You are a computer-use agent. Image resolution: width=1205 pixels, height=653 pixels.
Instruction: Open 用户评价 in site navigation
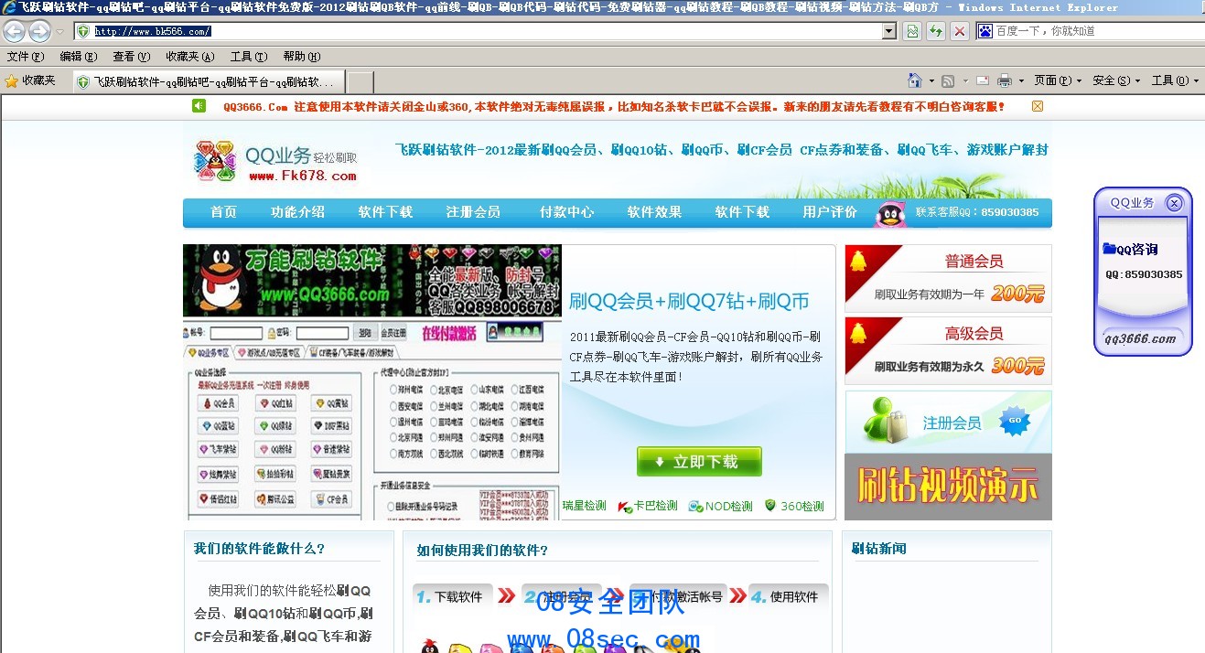coord(830,212)
